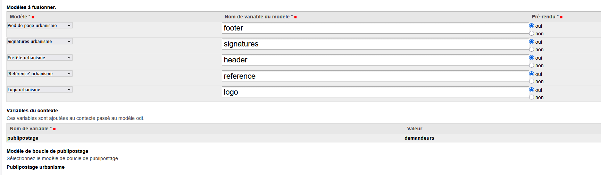Choose 'non' for signatures row

click(532, 49)
